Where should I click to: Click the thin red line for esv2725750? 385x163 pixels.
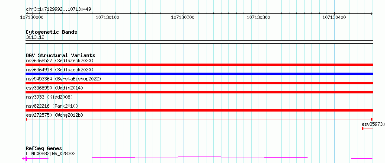[199, 119]
